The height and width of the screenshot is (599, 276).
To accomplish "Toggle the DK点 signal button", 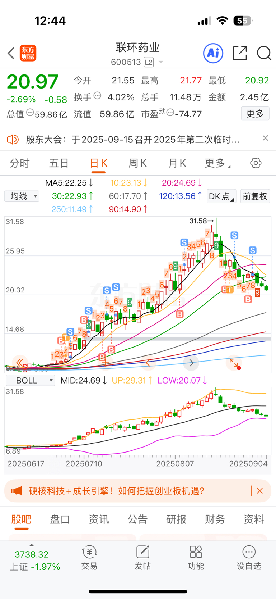I will 221,196.
